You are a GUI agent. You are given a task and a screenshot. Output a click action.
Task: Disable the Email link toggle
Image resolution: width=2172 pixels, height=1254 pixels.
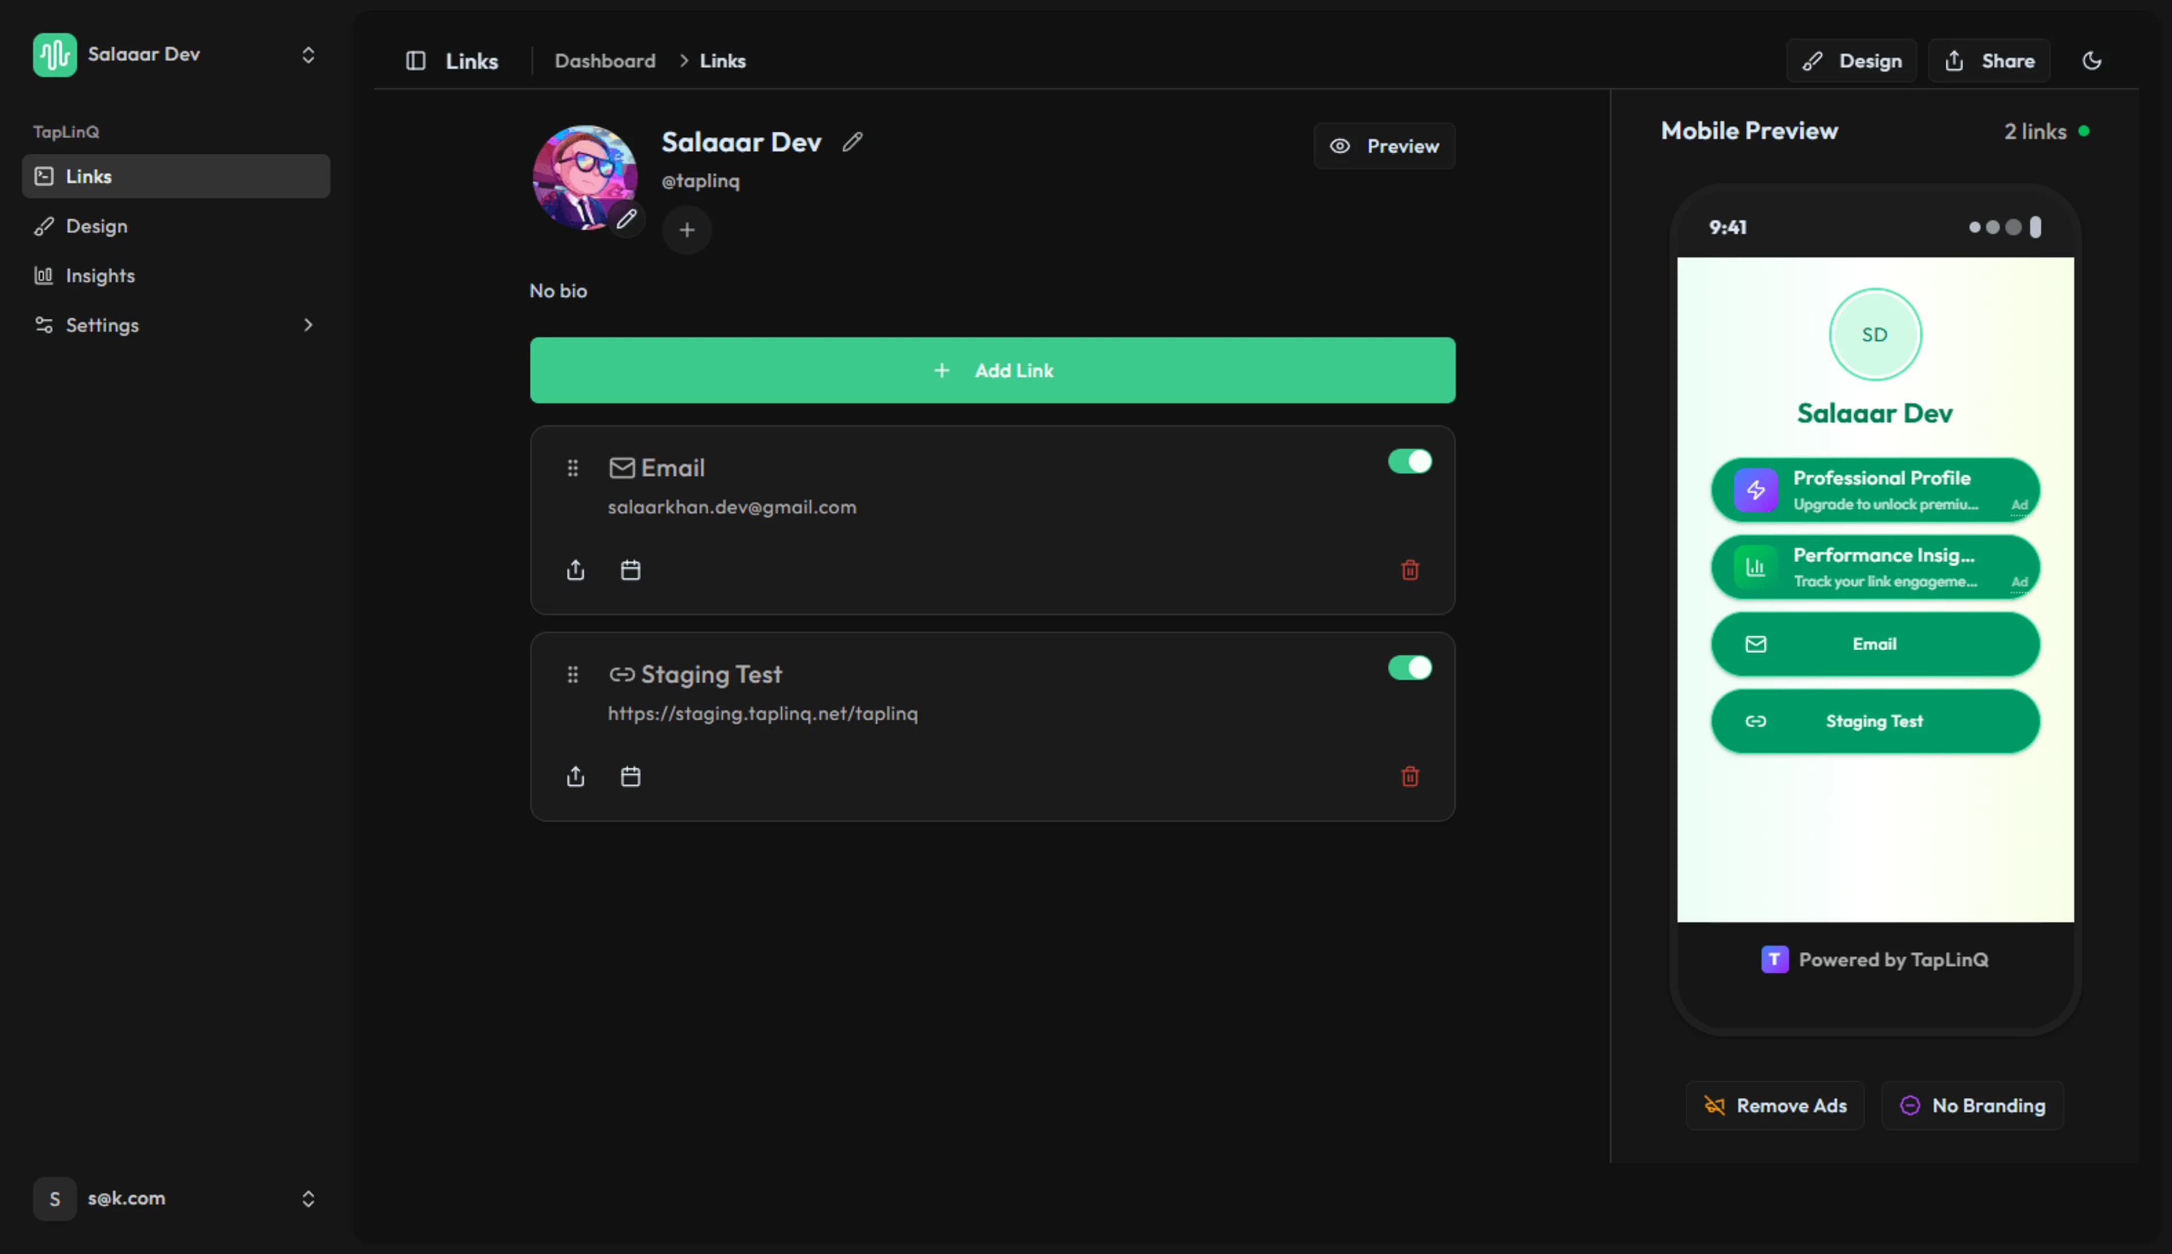pos(1410,462)
